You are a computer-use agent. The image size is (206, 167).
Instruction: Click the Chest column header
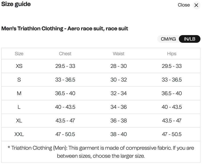point(65,53)
